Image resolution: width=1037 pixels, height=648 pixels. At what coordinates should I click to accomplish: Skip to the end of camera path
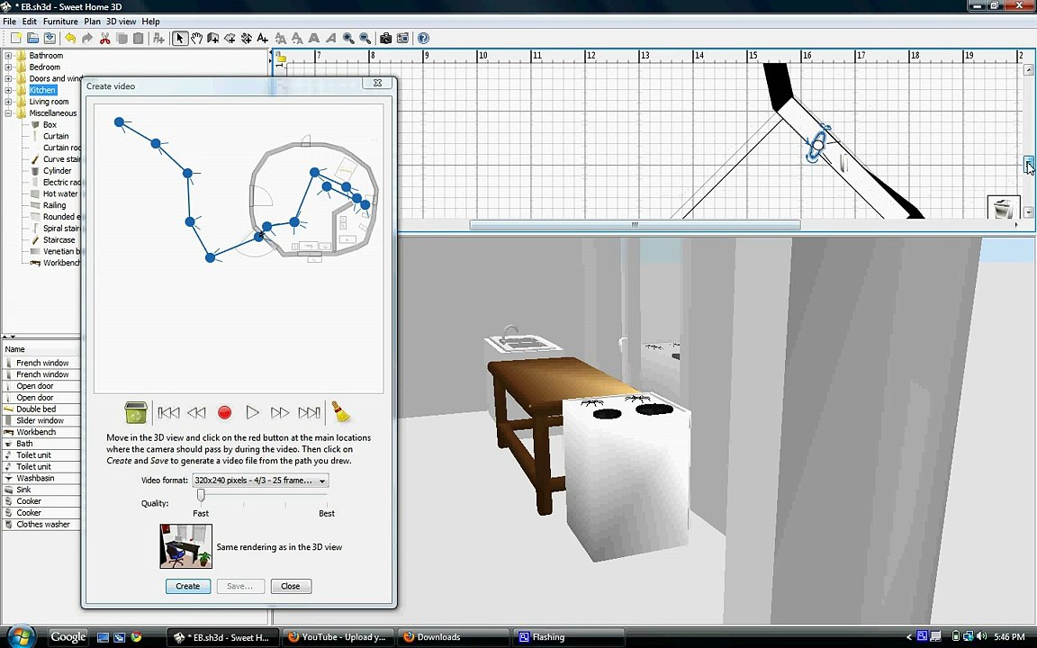(309, 413)
